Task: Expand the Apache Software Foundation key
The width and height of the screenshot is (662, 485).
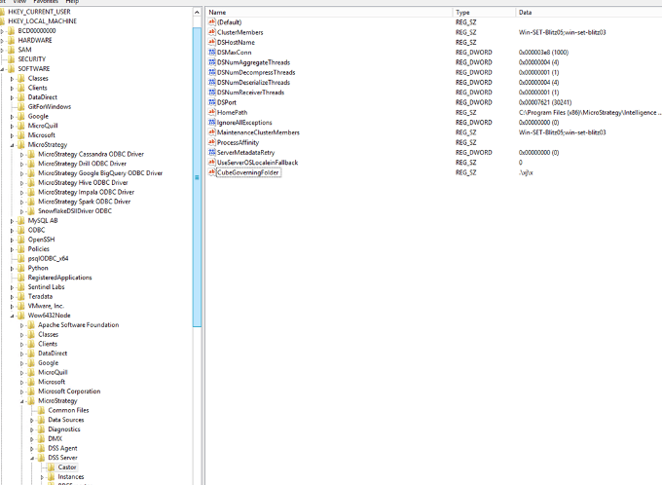Action: [22, 324]
